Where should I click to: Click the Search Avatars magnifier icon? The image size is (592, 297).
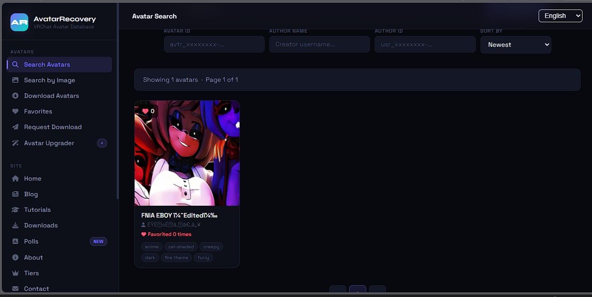(x=15, y=64)
